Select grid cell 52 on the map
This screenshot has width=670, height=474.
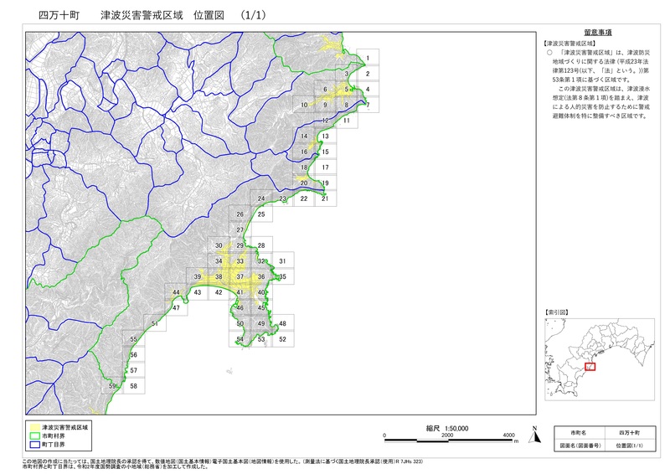283,339
